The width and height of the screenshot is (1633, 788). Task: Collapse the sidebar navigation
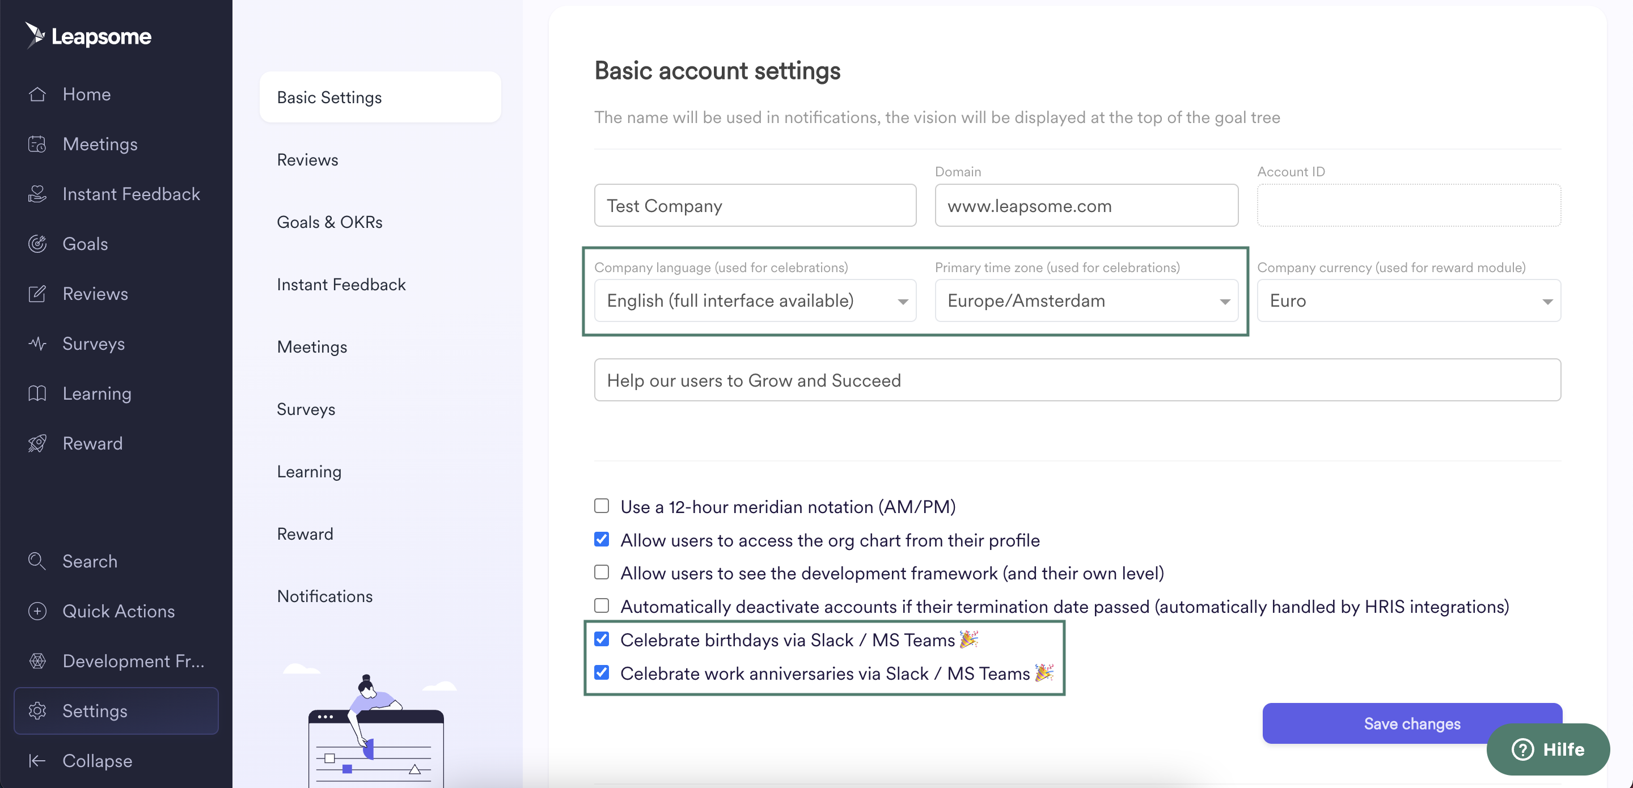tap(97, 761)
